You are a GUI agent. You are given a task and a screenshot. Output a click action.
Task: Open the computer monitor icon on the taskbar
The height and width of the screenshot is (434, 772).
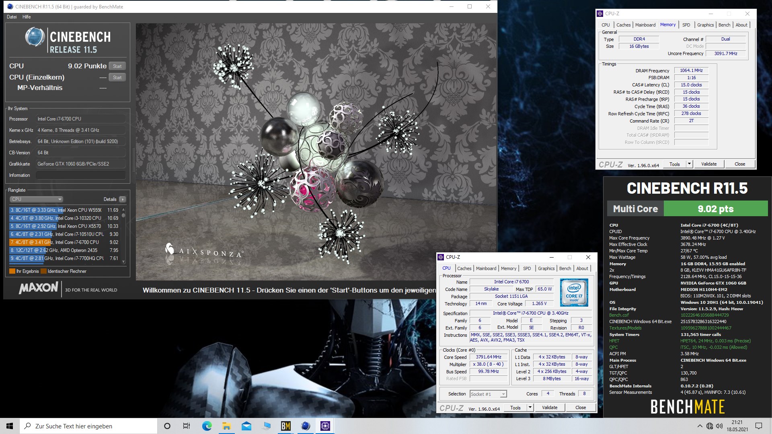tap(266, 426)
